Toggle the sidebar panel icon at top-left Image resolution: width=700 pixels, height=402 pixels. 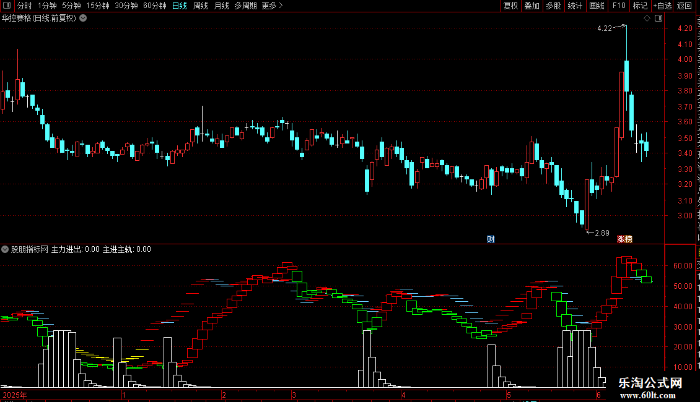[7, 6]
